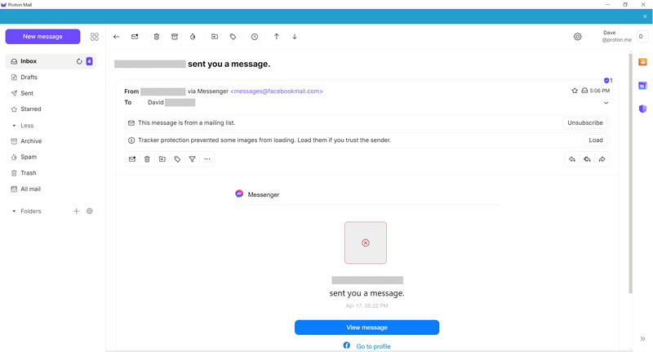The width and height of the screenshot is (653, 352).
Task: Forward the message
Action: [602, 159]
